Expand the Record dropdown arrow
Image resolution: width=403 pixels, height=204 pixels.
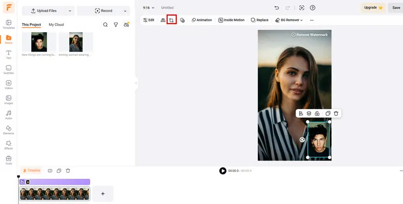coord(125,11)
